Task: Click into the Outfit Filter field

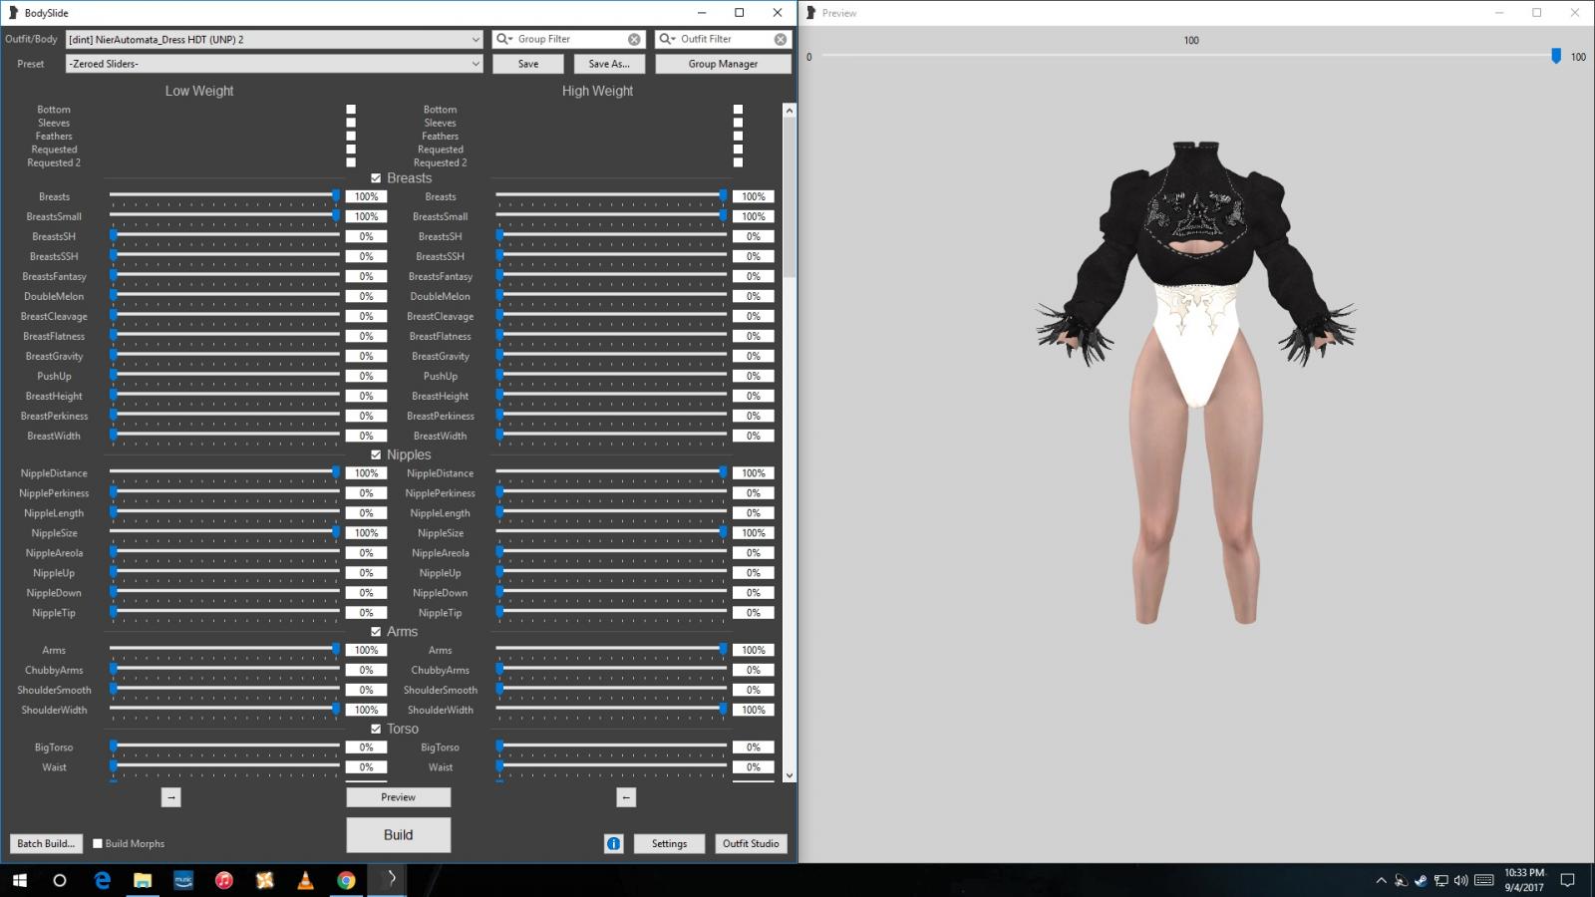Action: (x=725, y=39)
